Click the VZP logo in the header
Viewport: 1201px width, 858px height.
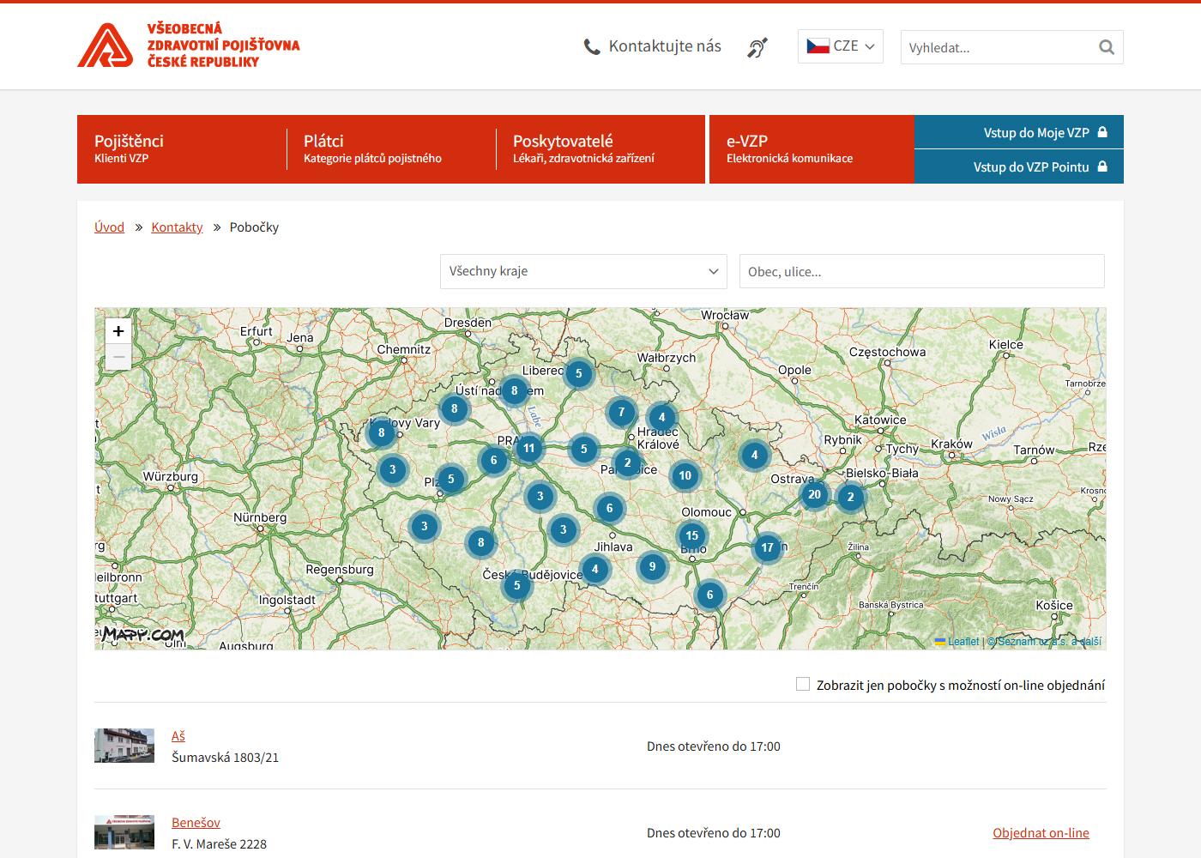point(189,45)
